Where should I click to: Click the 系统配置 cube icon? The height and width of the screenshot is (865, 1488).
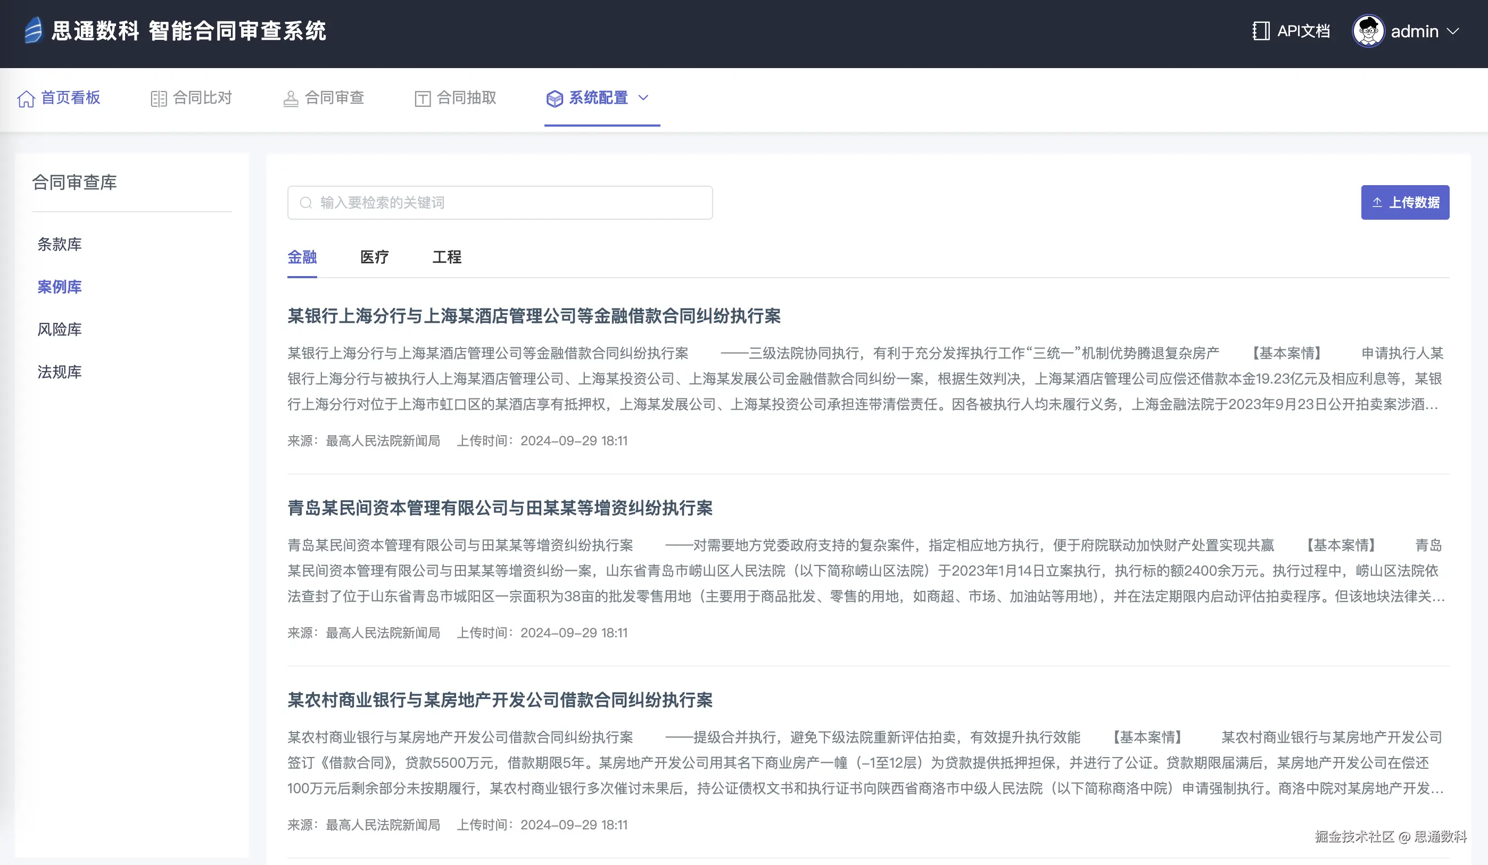[555, 98]
